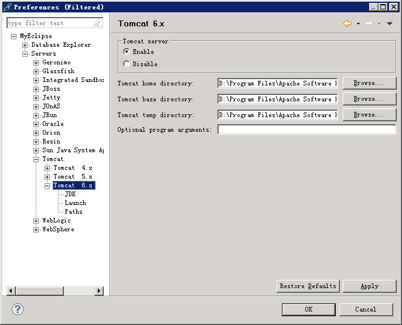
Task: Click the Apply button
Action: click(x=369, y=286)
